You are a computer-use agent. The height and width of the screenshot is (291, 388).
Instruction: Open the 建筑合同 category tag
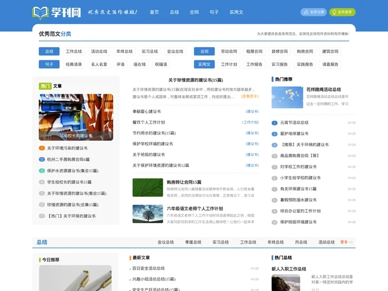coord(330,51)
